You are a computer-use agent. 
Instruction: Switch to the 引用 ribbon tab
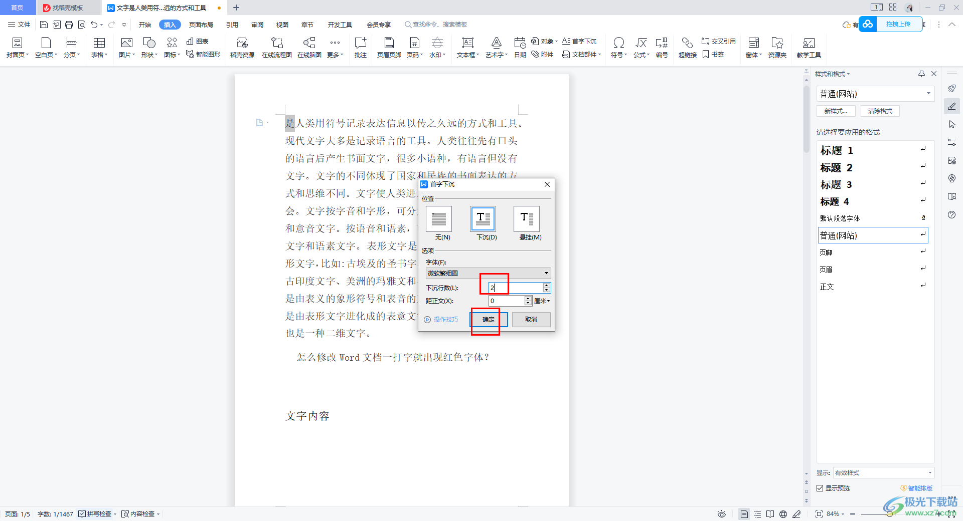coord(232,25)
